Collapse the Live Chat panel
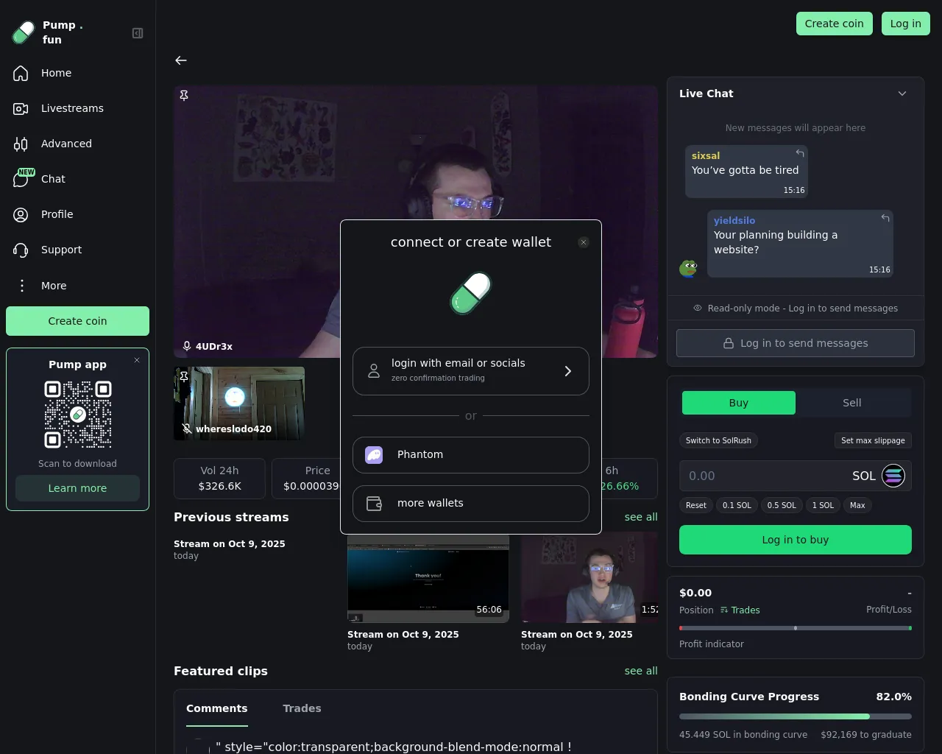This screenshot has height=754, width=942. pos(902,94)
